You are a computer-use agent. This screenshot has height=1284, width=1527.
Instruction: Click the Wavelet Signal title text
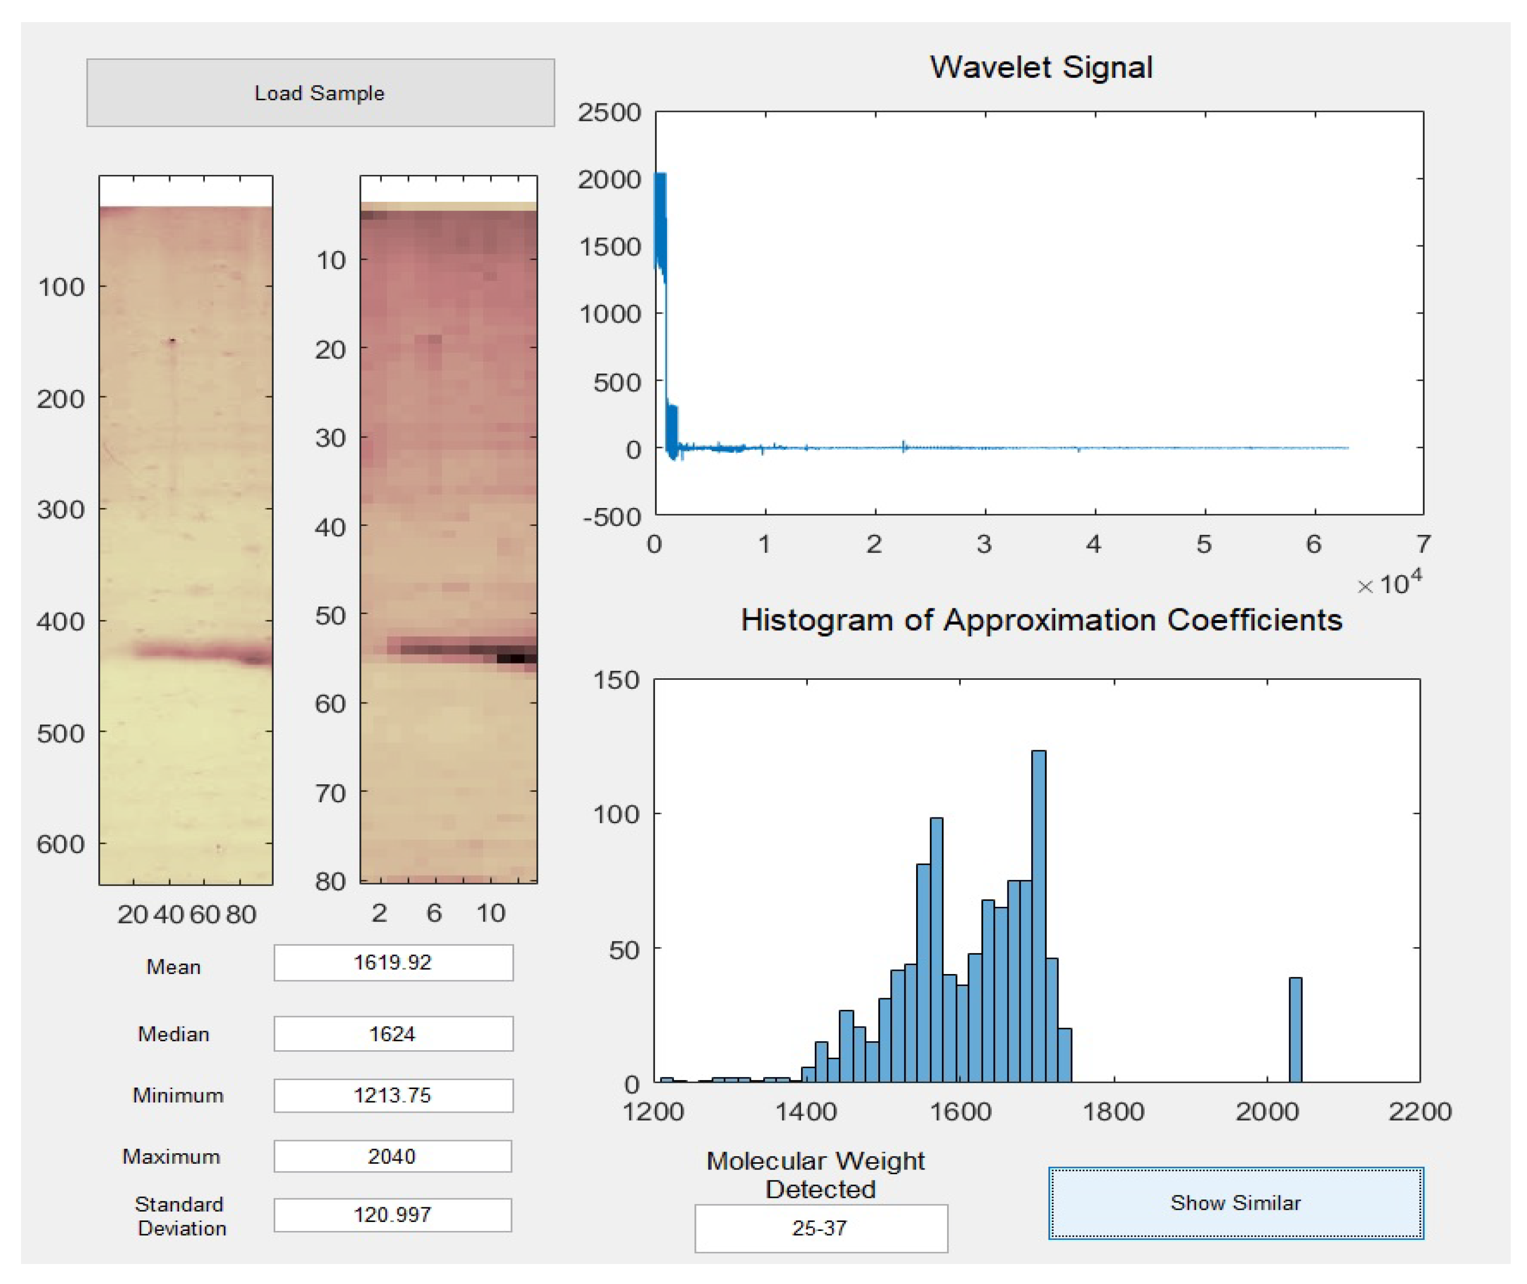click(x=1041, y=67)
